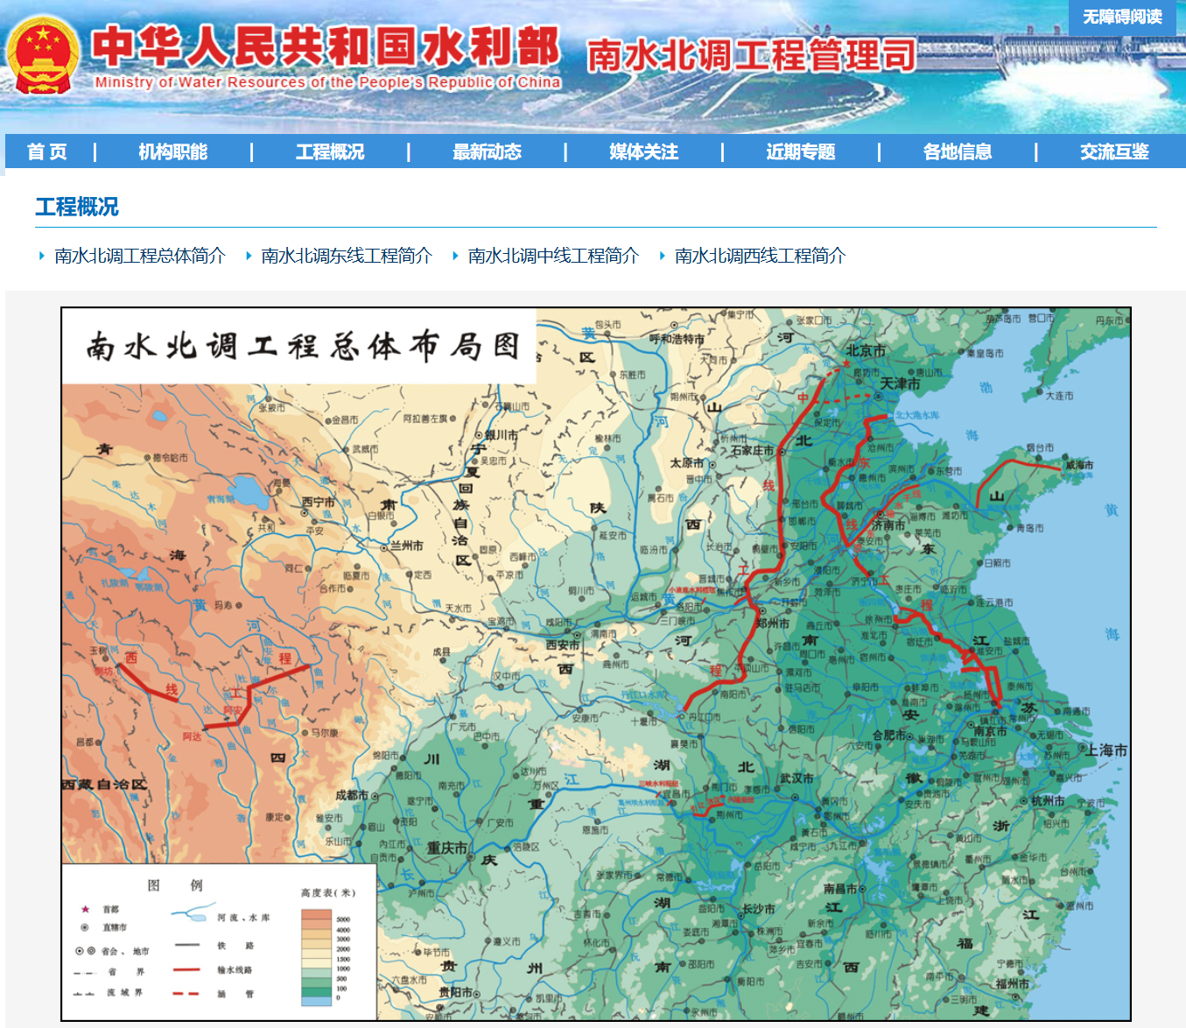This screenshot has width=1186, height=1028.
Task: Navigate to 近期专题
Action: pyautogui.click(x=801, y=151)
